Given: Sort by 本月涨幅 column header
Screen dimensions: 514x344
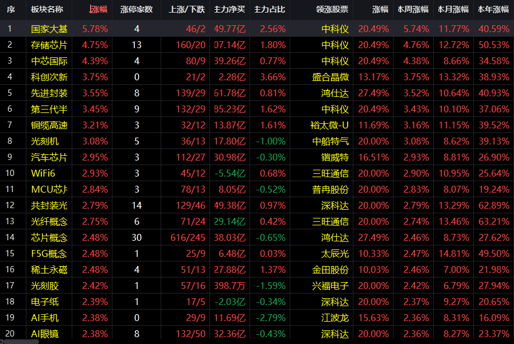Looking at the screenshot, I should [453, 10].
